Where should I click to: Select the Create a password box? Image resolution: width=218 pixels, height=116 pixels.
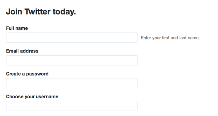pyautogui.click(x=72, y=83)
